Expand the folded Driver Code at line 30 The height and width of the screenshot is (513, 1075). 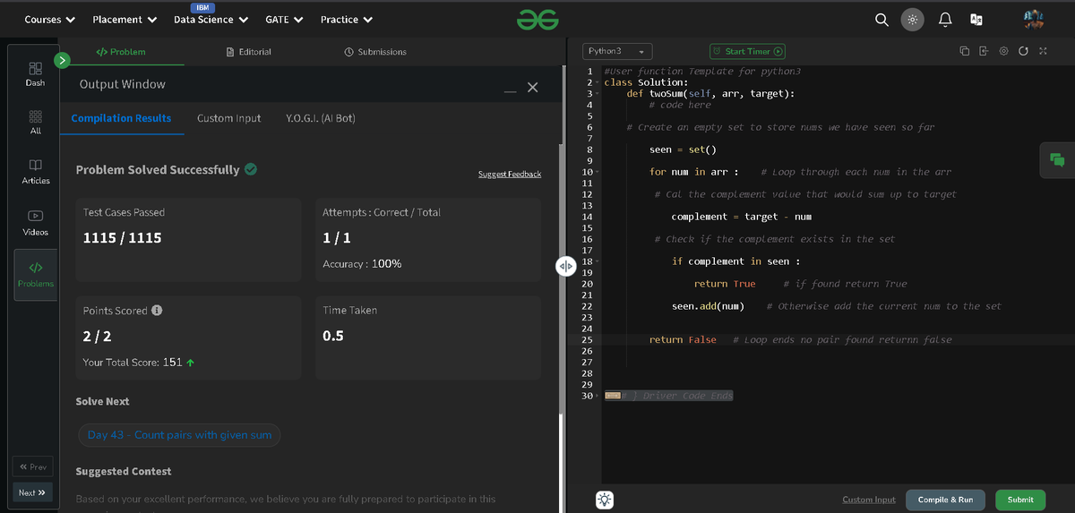(x=598, y=396)
